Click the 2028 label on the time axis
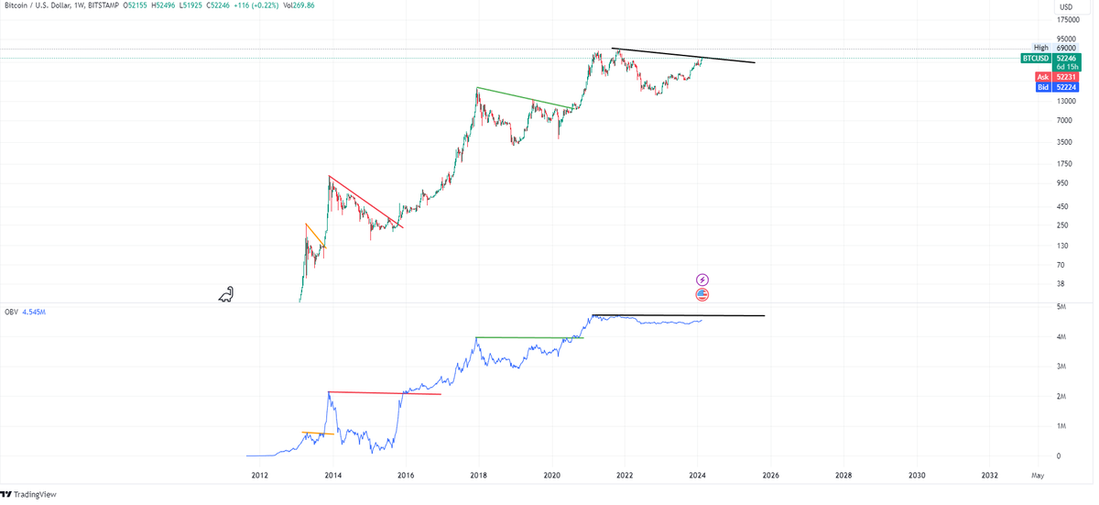Screen dimensions: 1099x505 coord(843,476)
